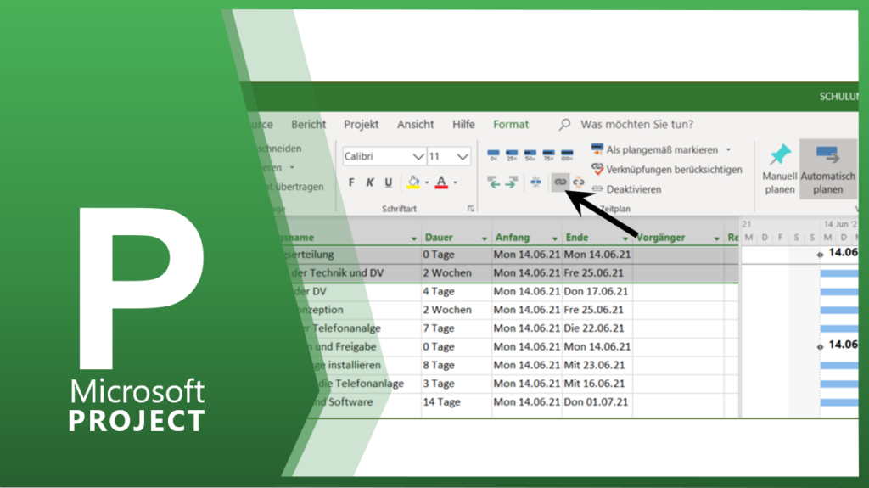The height and width of the screenshot is (488, 869).
Task: Select end date 'Fre 25.06.21' in 'nzeption' row
Action: point(593,310)
